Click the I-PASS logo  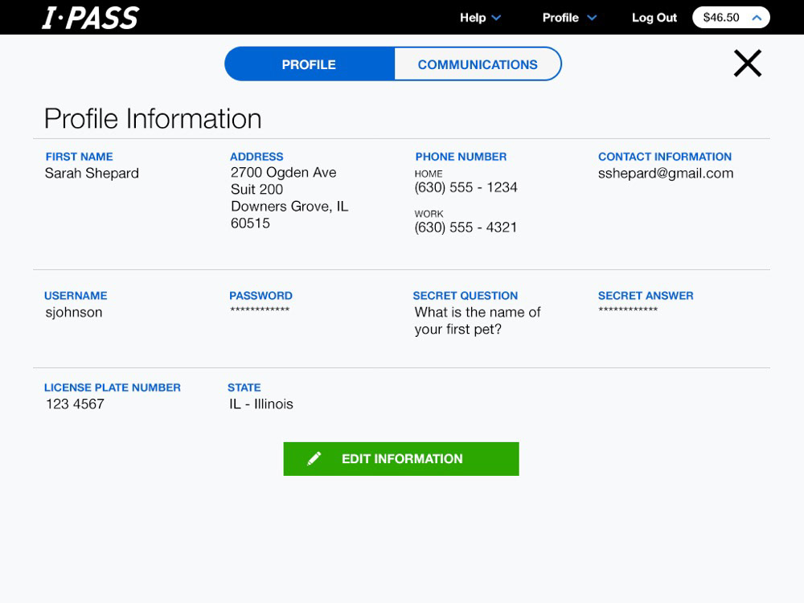coord(91,18)
